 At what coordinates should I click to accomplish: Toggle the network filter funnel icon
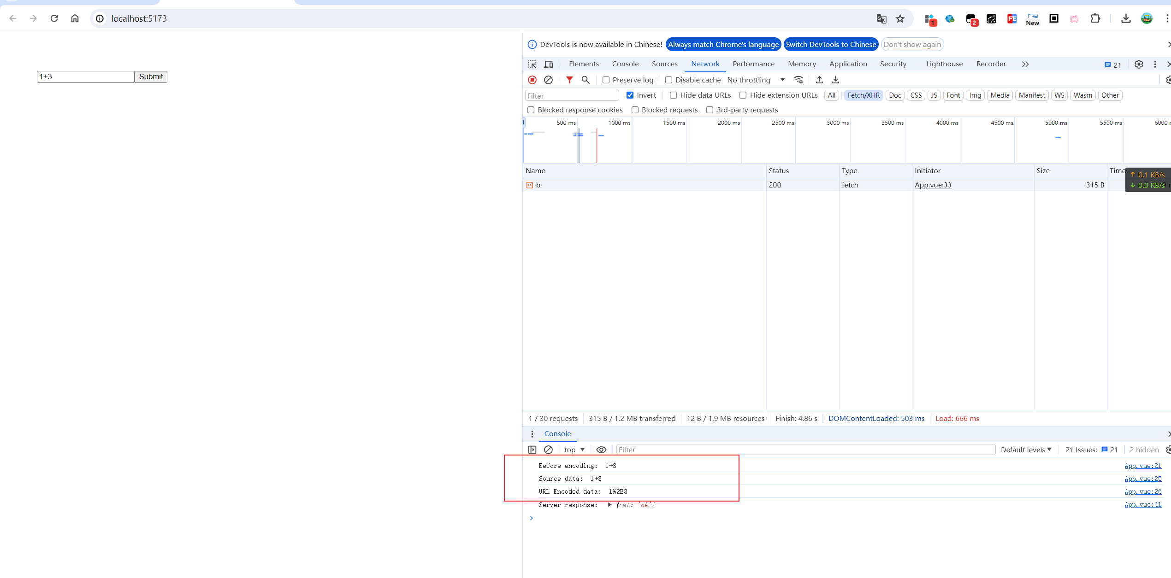click(569, 80)
